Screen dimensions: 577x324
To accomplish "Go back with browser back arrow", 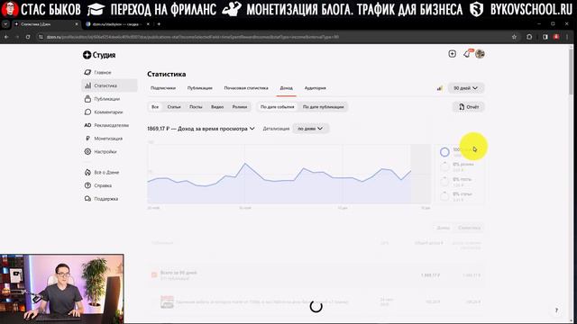I will 6,37.
